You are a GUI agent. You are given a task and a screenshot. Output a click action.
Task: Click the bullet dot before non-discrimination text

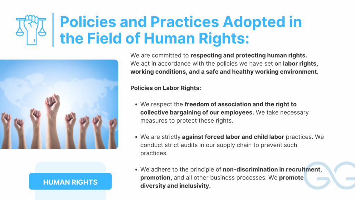(x=136, y=170)
